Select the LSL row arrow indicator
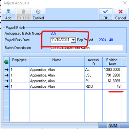The image size is (129, 129). (6, 75)
